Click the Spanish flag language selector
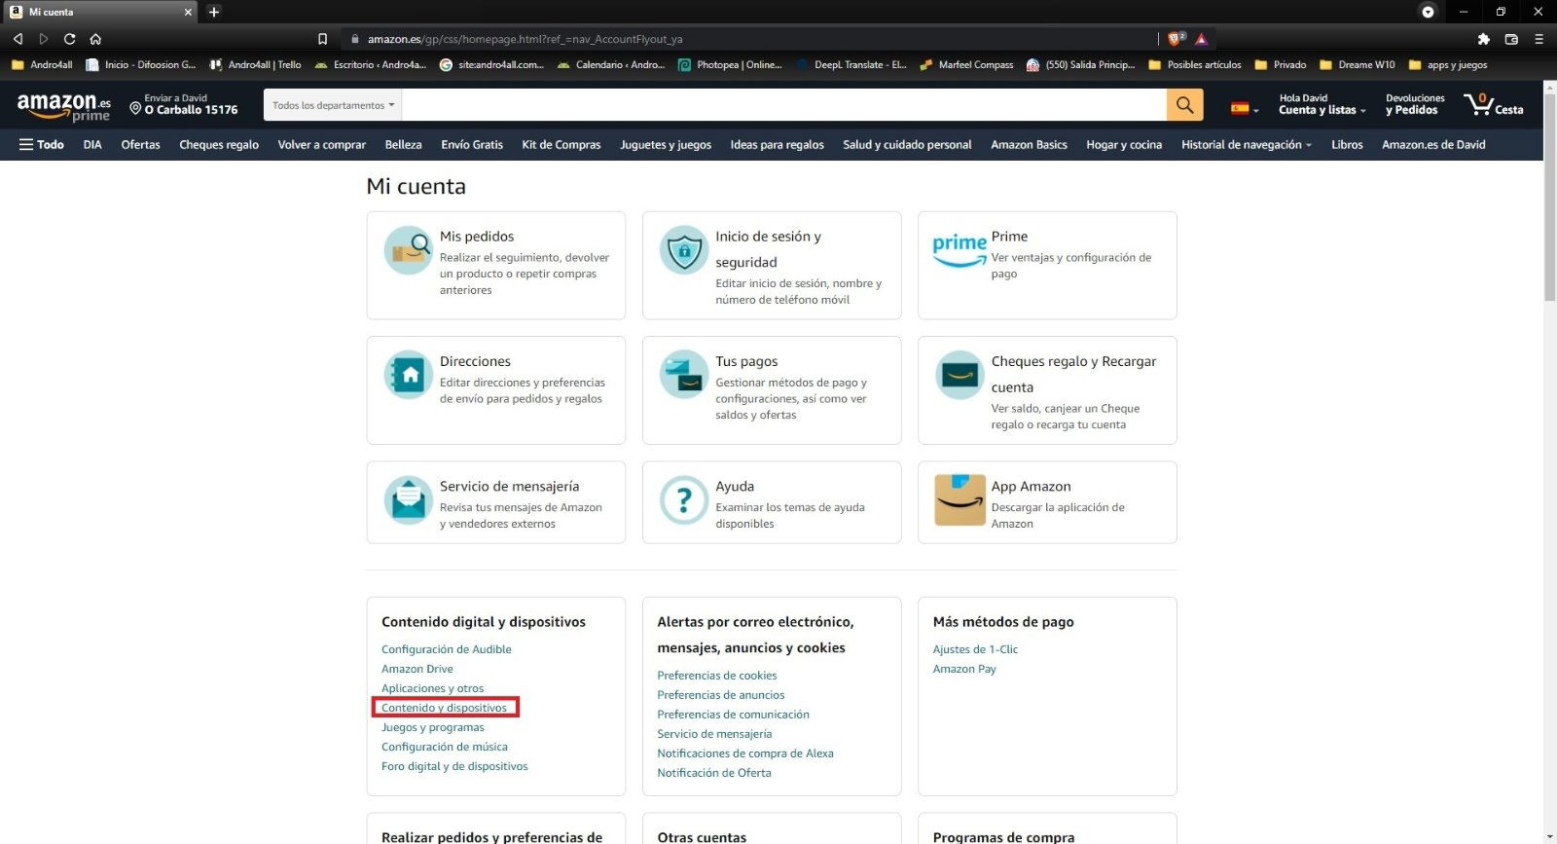Screen dimensions: 1557x844 [1244, 108]
